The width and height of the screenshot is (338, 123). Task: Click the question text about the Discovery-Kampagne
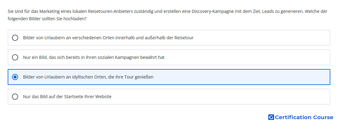(x=167, y=15)
